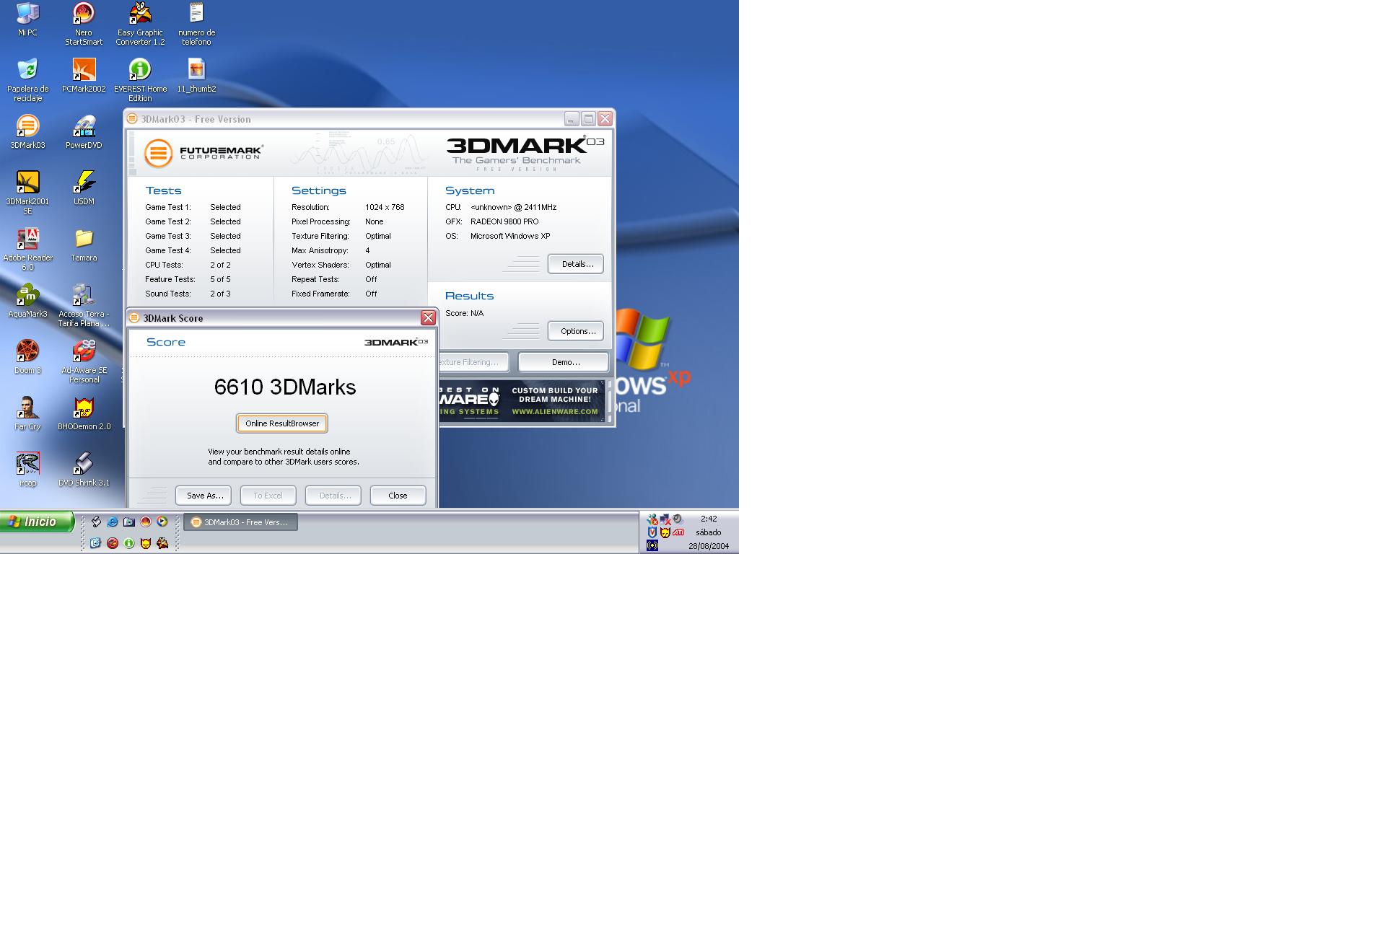Open system Details... in the 3DMark window
The height and width of the screenshot is (932, 1400).
tap(576, 264)
